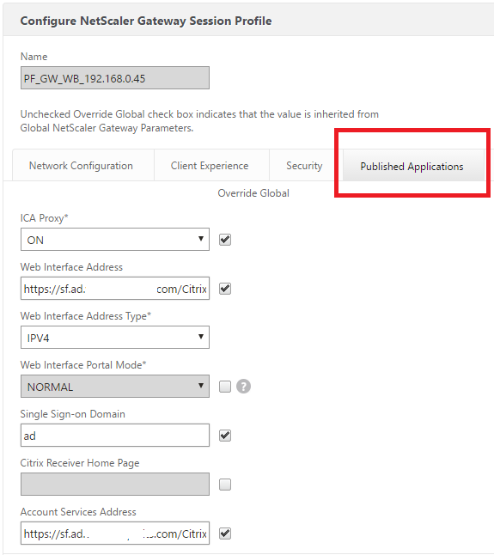Click the Override Global column heading

[253, 193]
